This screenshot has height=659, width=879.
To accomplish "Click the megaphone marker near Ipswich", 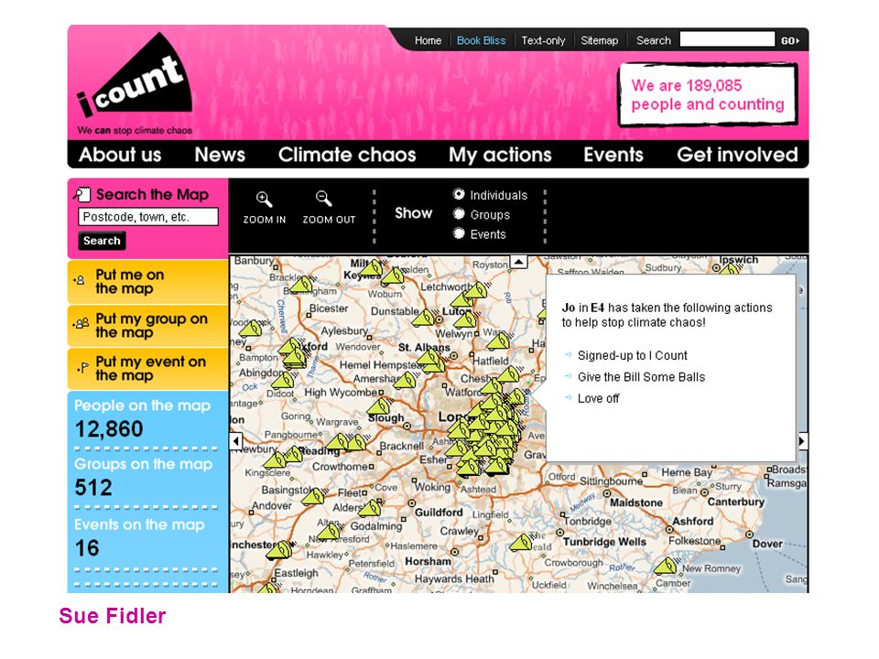I will 730,269.
